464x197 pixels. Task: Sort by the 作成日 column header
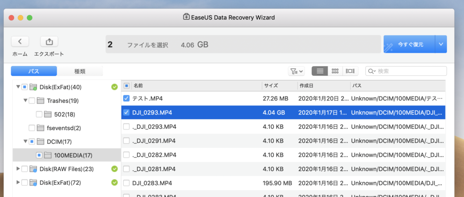(x=324, y=86)
